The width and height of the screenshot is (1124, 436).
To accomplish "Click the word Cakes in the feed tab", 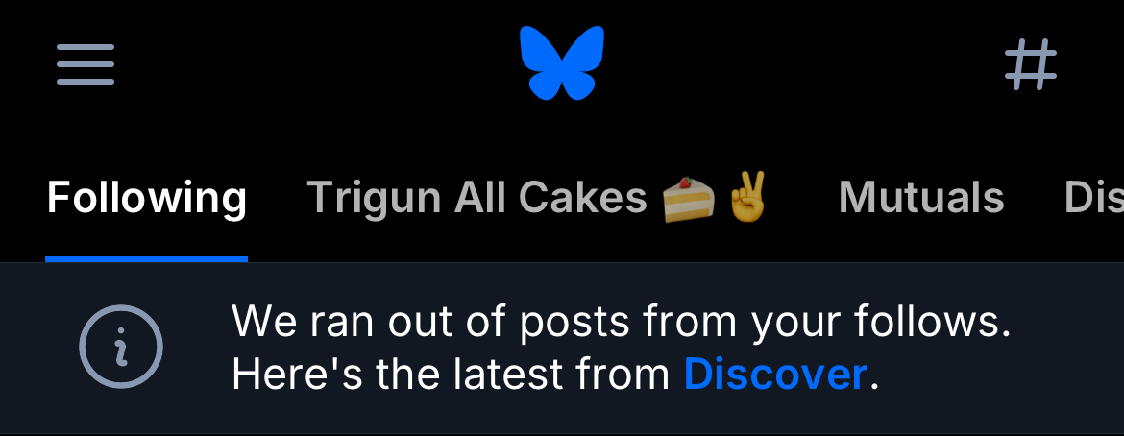I will click(582, 197).
